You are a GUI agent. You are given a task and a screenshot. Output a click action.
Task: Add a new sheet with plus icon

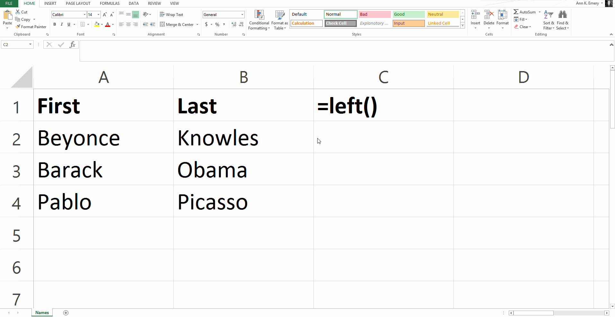[x=66, y=313]
